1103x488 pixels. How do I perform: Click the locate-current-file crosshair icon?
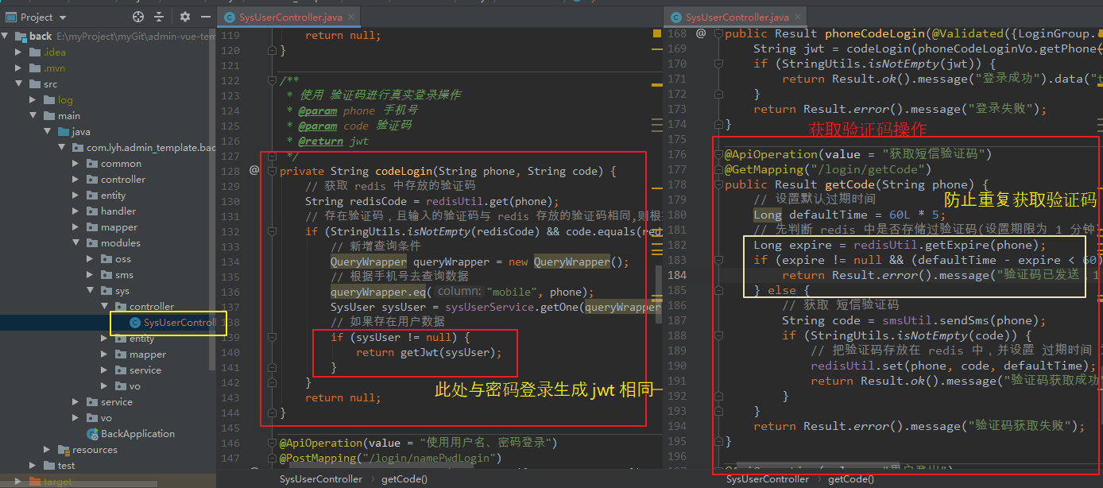click(x=138, y=17)
